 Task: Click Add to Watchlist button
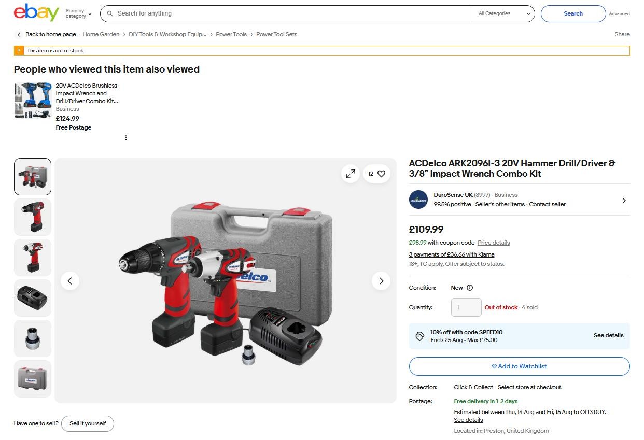pos(519,366)
